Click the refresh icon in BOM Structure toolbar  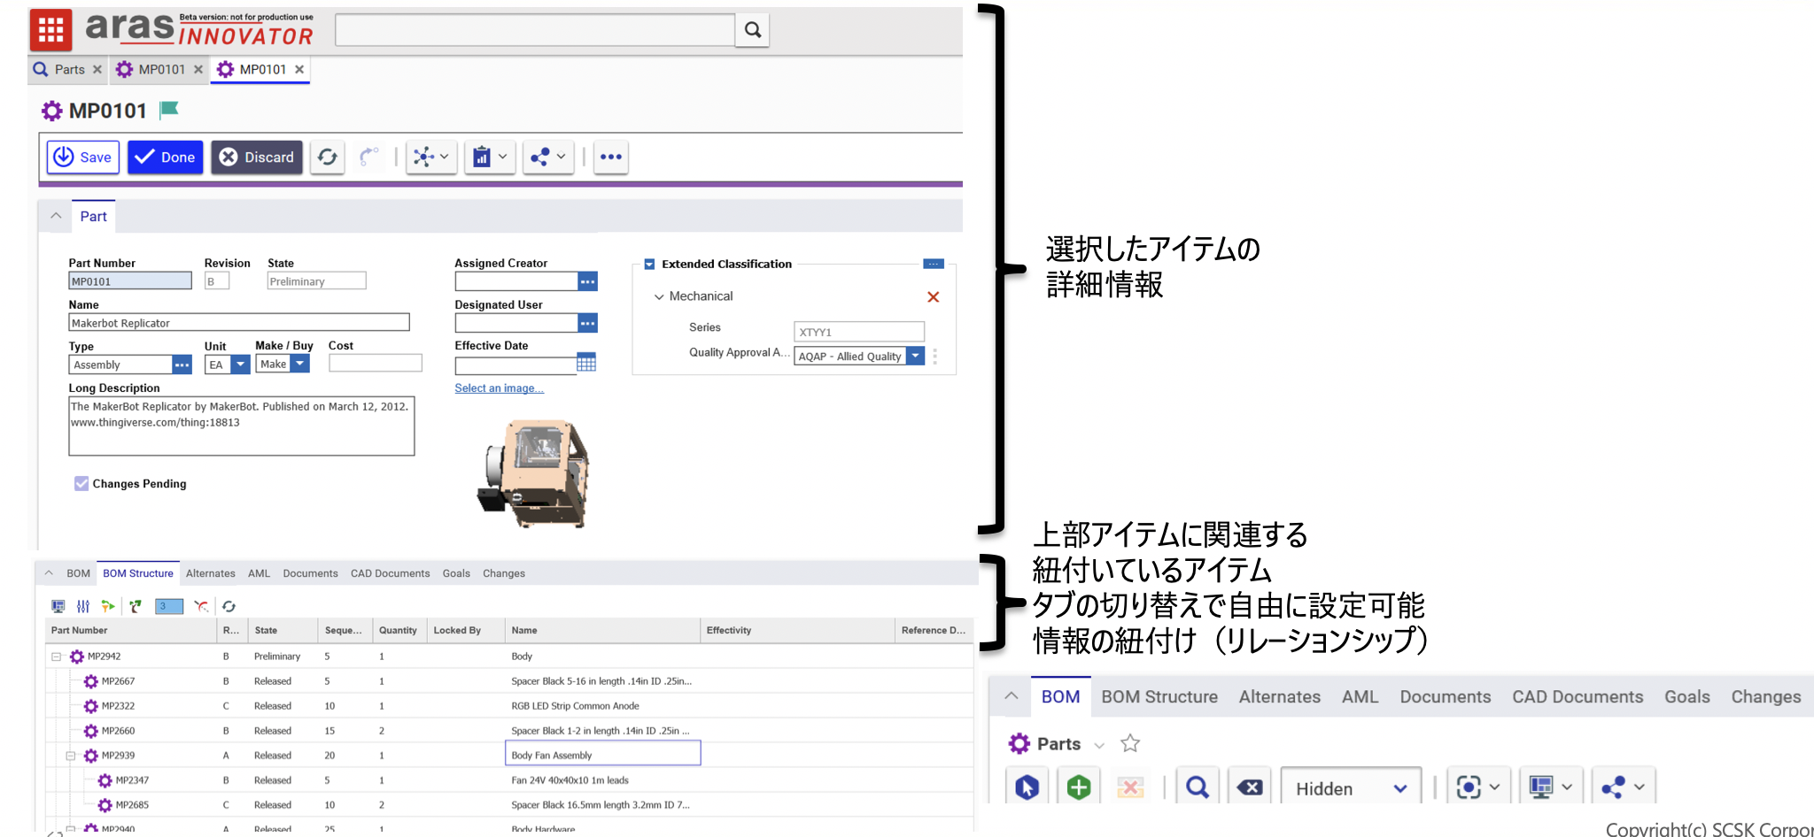(229, 606)
